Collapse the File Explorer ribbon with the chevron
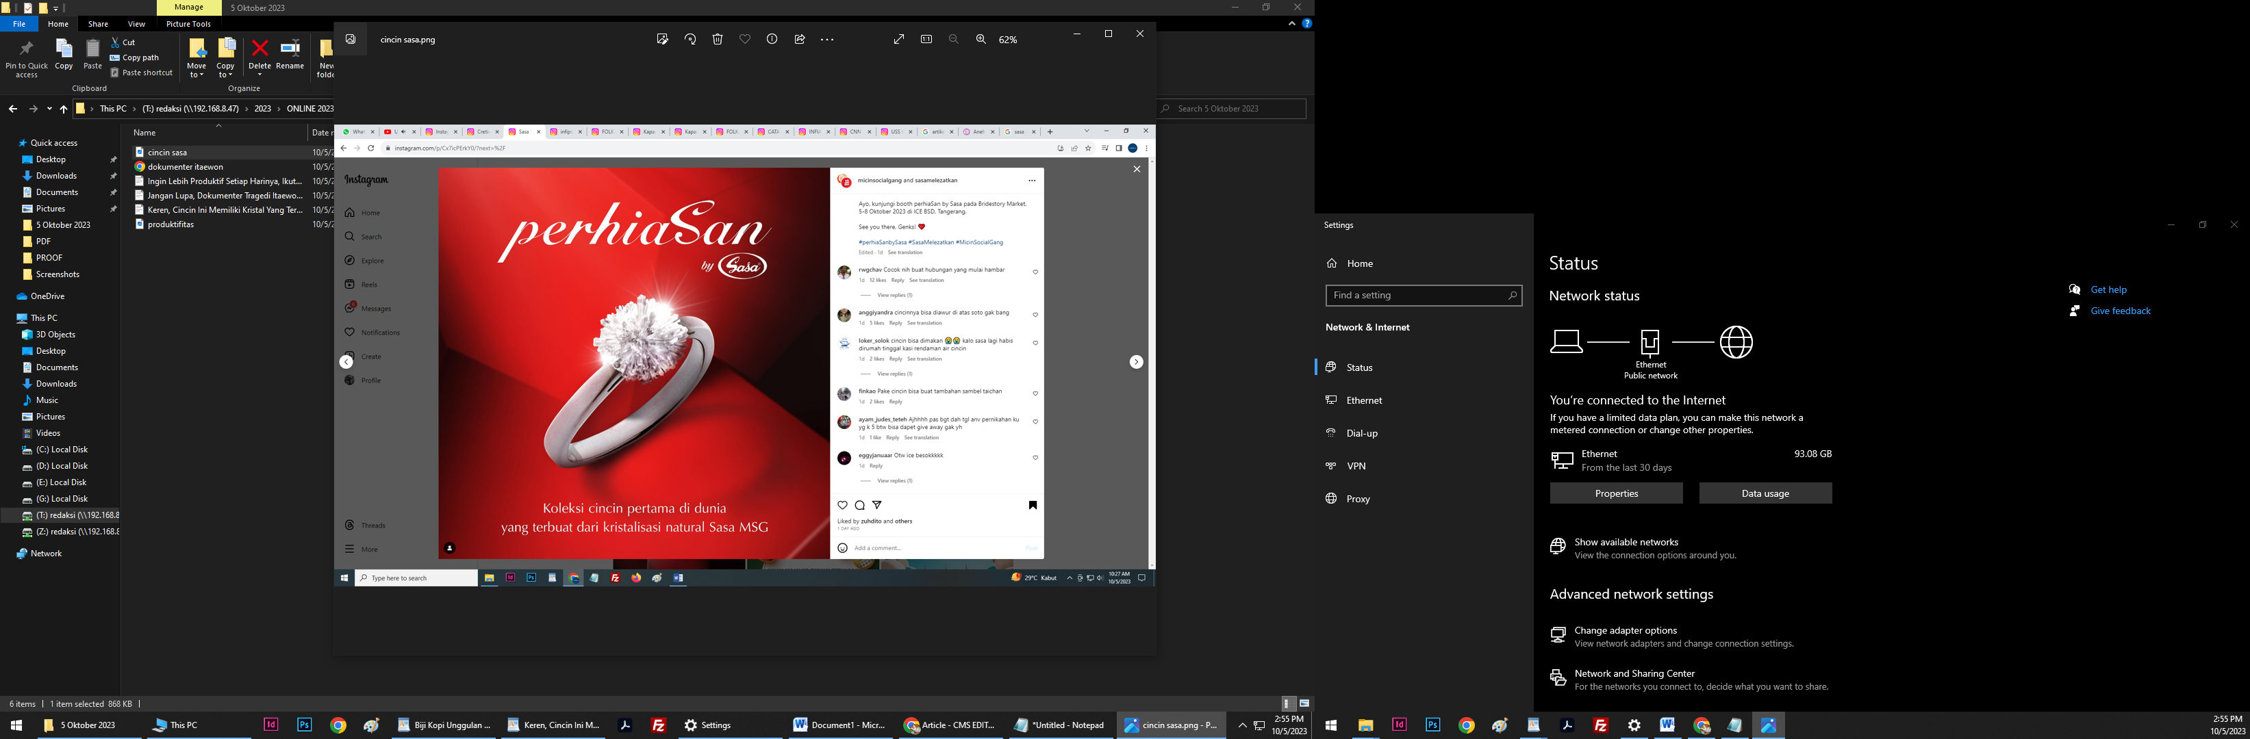The height and width of the screenshot is (739, 2250). [x=1292, y=23]
